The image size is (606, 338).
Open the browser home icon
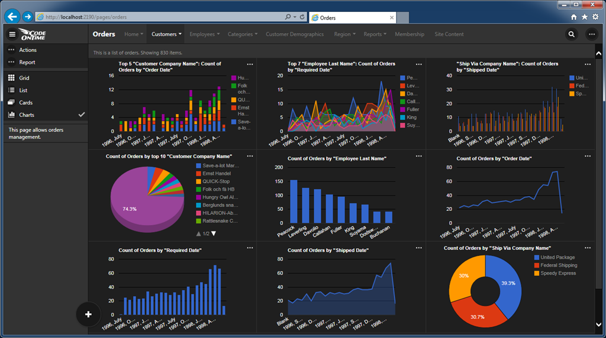[573, 17]
